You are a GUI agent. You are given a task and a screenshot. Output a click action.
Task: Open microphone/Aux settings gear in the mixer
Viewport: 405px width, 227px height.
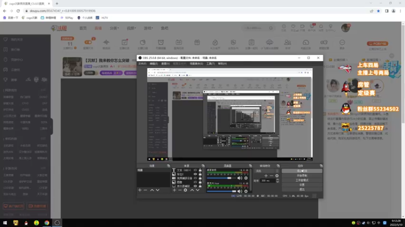tap(246, 191)
